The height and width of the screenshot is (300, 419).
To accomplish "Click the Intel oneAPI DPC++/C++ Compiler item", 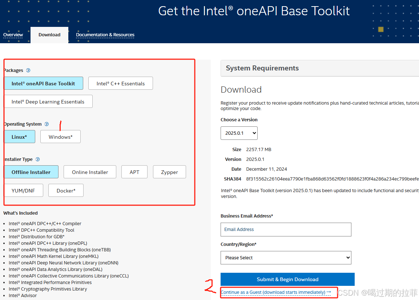I will tap(45, 224).
